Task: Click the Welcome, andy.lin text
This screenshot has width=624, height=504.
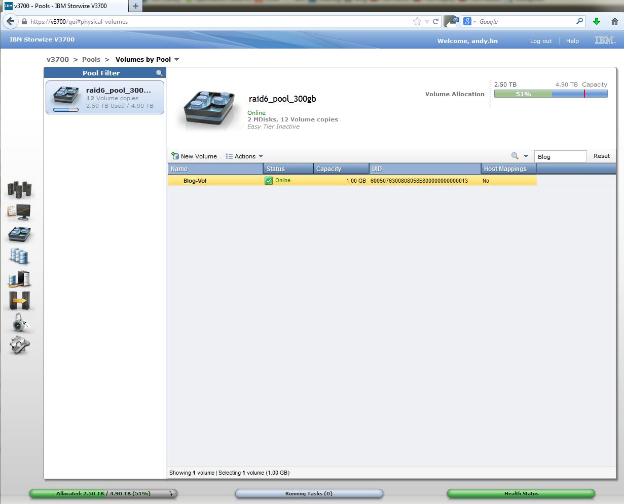Action: [467, 41]
